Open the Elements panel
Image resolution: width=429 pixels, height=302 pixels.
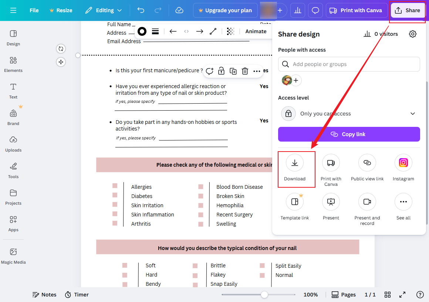13,65
